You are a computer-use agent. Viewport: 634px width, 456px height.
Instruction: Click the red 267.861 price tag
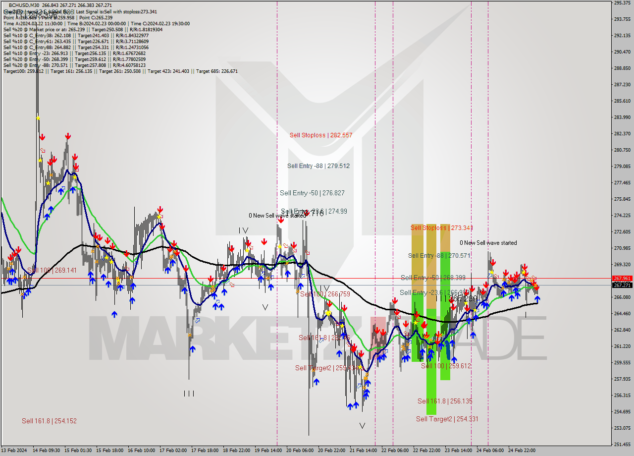point(622,279)
